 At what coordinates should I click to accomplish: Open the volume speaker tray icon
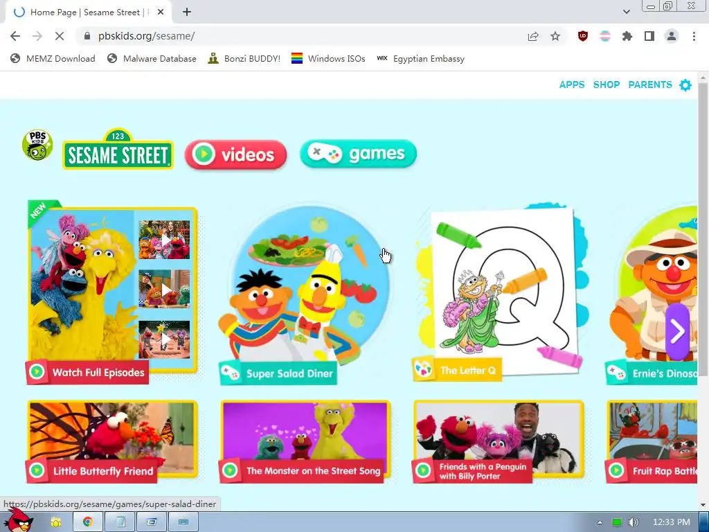coord(634,522)
